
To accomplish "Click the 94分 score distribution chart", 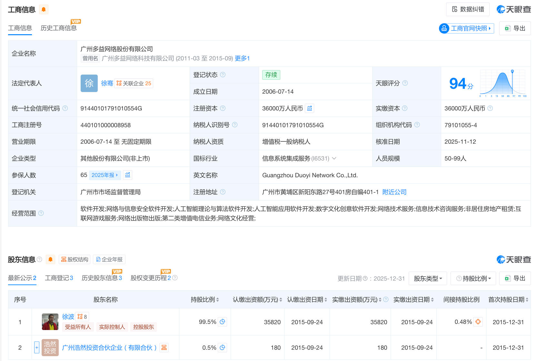I will tap(503, 83).
